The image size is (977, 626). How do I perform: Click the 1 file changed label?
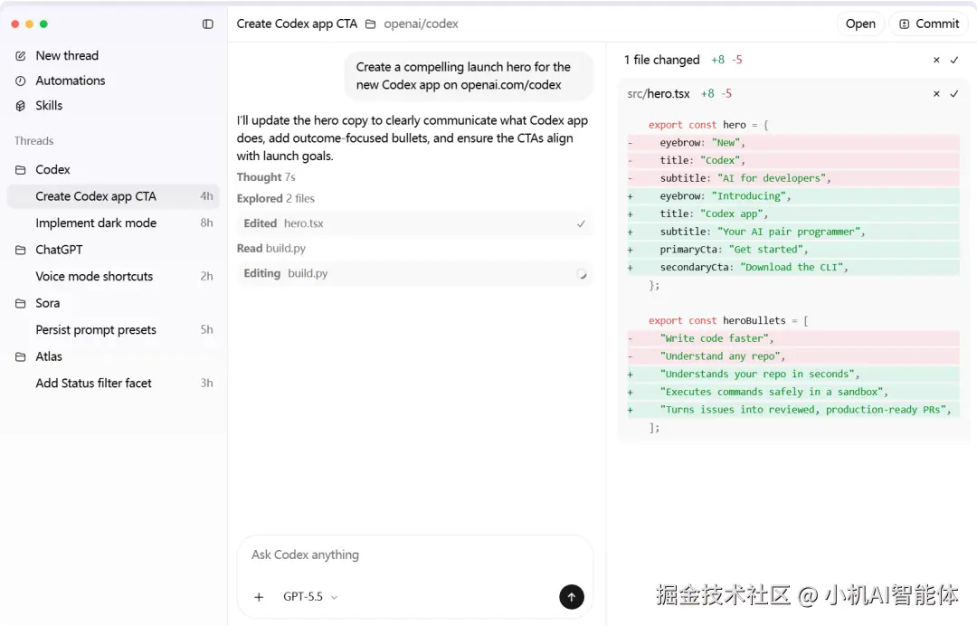[661, 60]
